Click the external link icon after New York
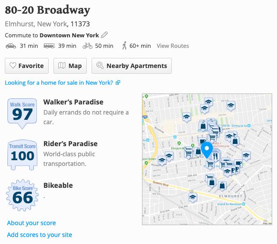Screen dimensions: 277x244 pyautogui.click(x=118, y=83)
